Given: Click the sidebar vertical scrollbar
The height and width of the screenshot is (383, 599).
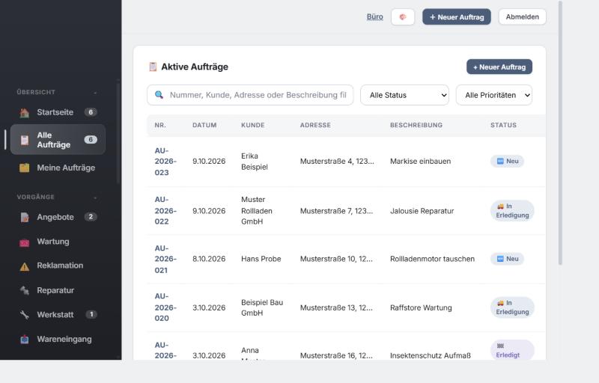Looking at the screenshot, I should click(118, 132).
